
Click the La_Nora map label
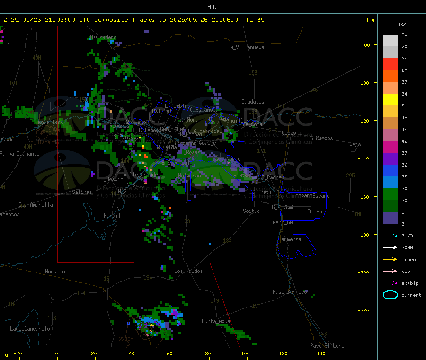pyautogui.click(x=188, y=120)
